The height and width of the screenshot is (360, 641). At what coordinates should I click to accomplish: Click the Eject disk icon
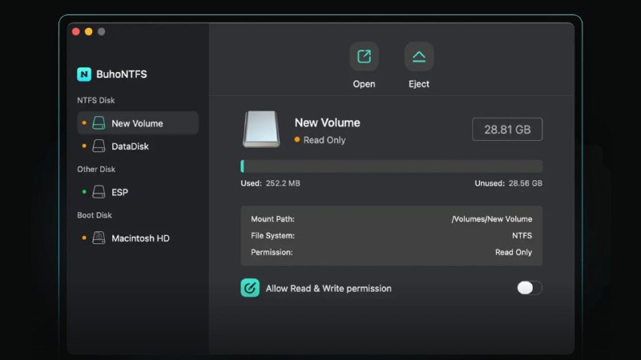[x=419, y=57]
